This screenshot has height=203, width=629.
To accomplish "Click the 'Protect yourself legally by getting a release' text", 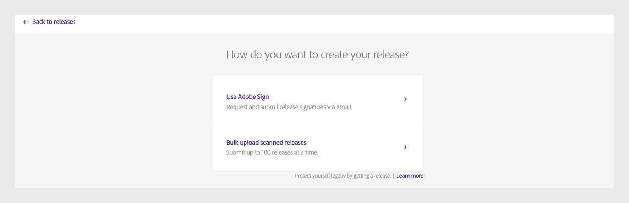I will pos(343,176).
